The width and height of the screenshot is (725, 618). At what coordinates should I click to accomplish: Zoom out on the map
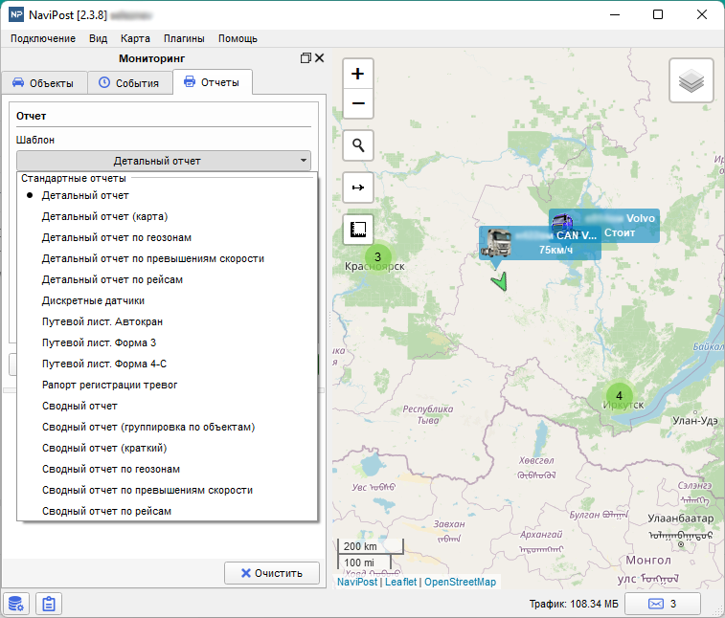pos(358,103)
